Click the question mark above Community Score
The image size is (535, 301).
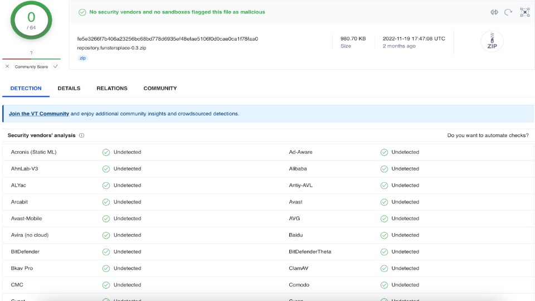(x=31, y=54)
